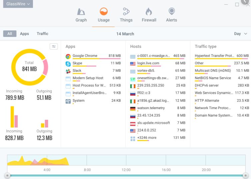
Task: Click the Google Chrome app icon
Action: [x=68, y=57]
